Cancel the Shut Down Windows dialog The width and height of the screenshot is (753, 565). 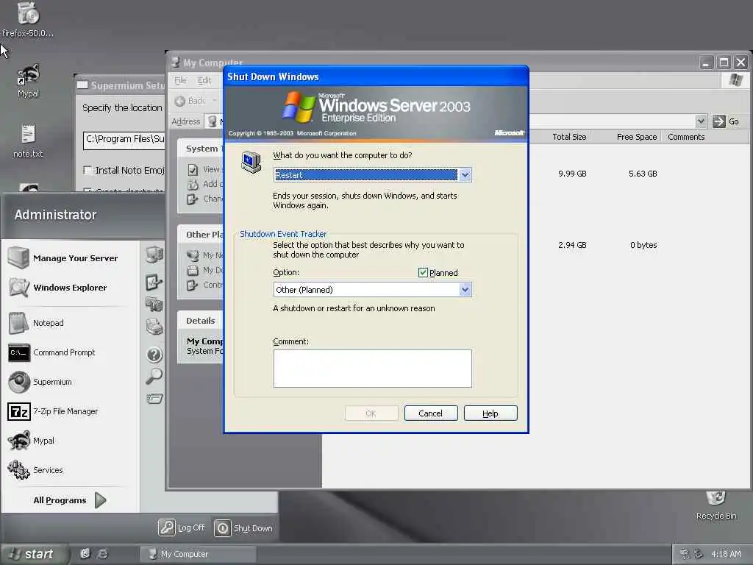[431, 413]
